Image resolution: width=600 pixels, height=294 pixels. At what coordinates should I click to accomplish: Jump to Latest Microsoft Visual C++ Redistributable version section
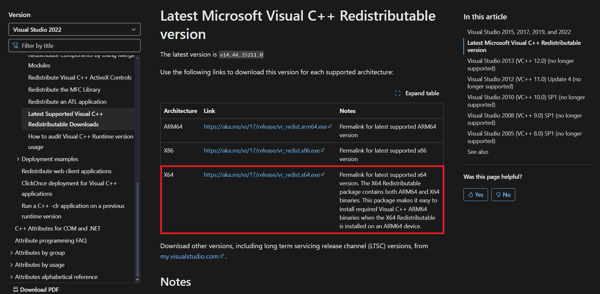coord(524,46)
